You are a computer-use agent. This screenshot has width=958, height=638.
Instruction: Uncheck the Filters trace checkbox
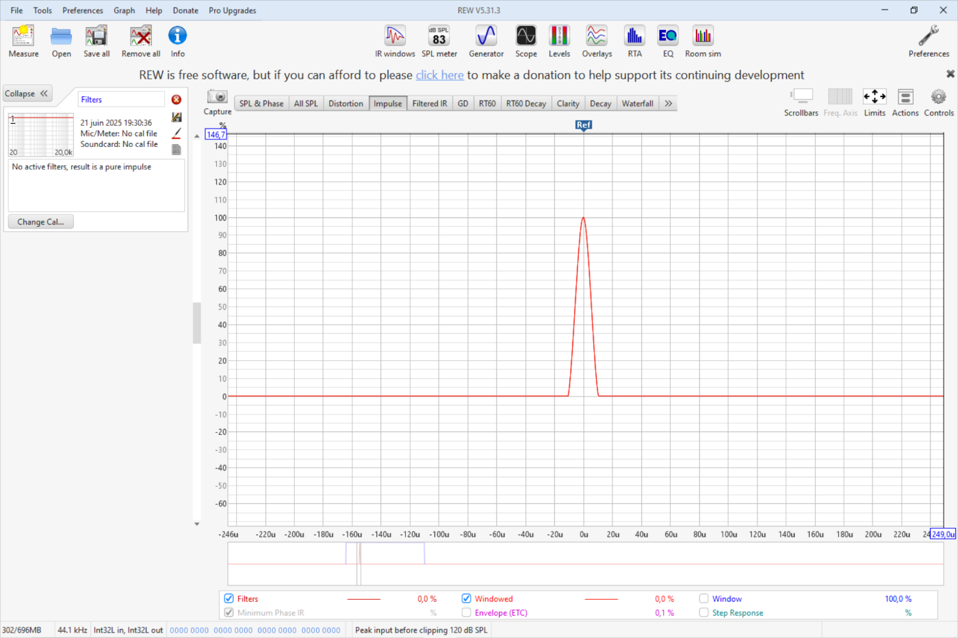click(229, 598)
